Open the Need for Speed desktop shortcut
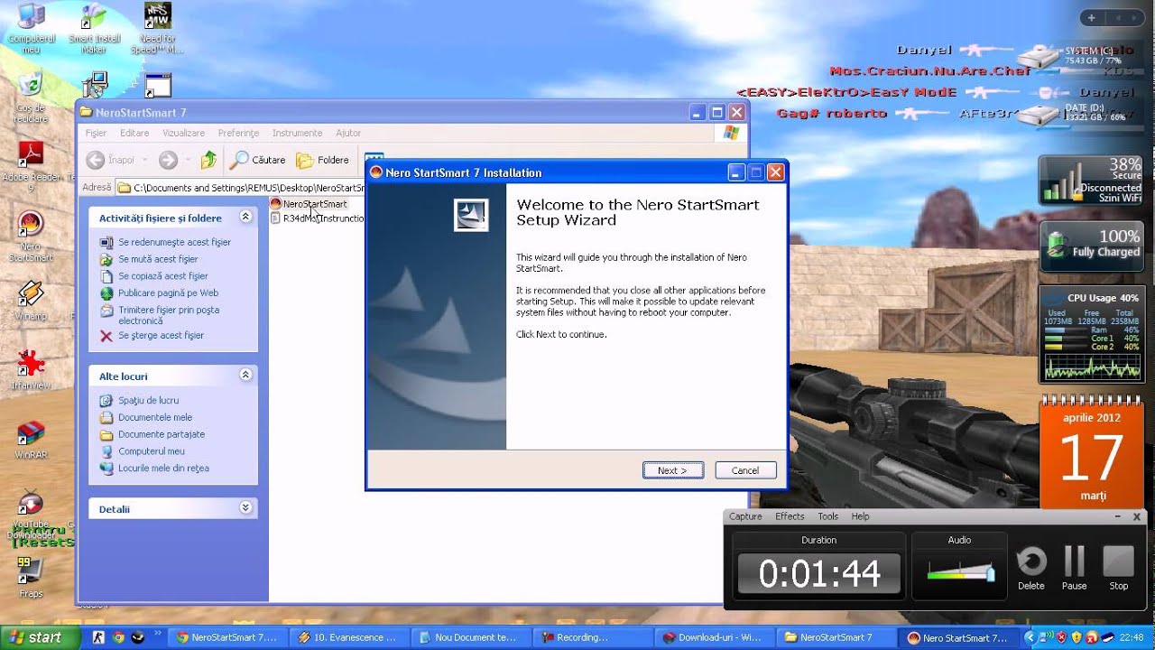This screenshot has height=650, width=1155. coord(157,29)
